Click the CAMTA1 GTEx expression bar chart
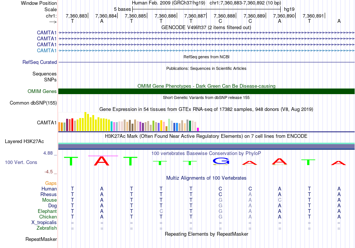This screenshot has height=248, width=355. tap(129, 122)
